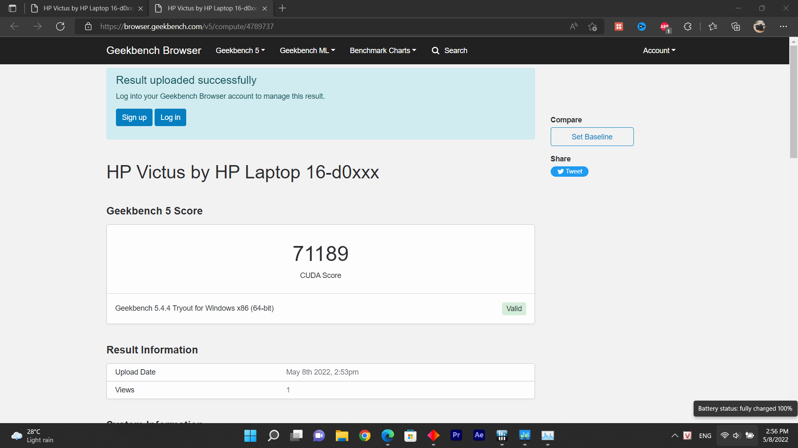
Task: Launch Google Chrome from taskbar
Action: 365,436
